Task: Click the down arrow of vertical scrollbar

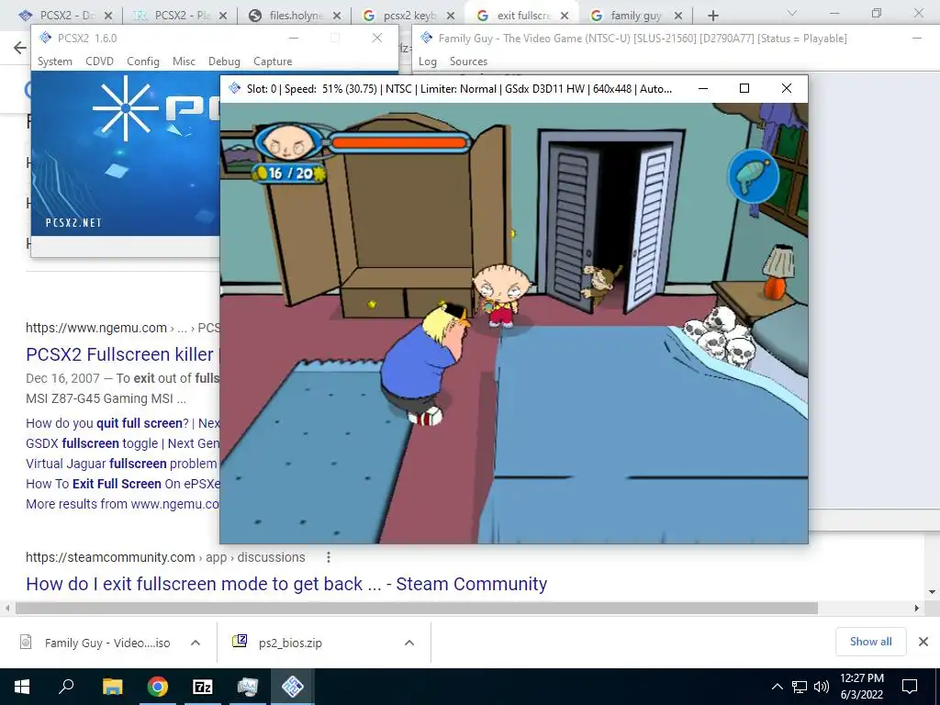Action: tap(933, 592)
